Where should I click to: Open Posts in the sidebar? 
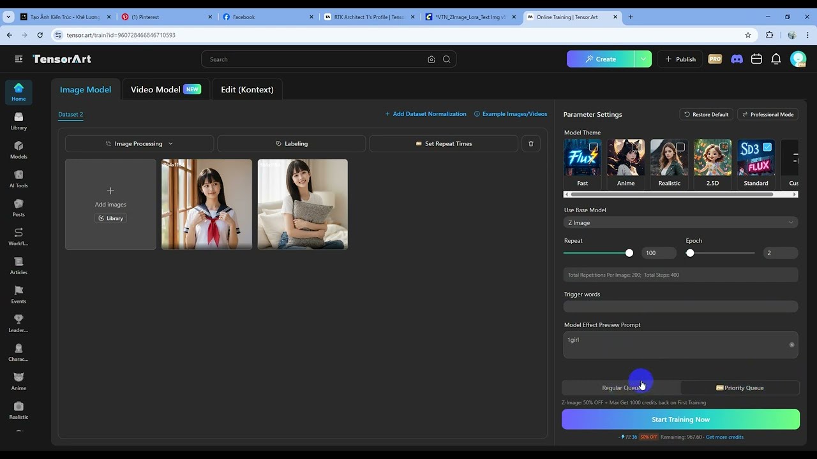coord(19,208)
